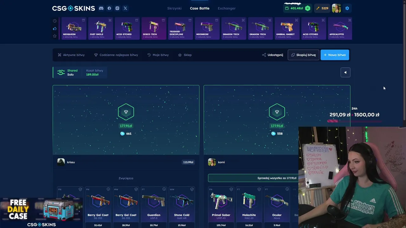The image size is (406, 228).
Task: Open the Neoqueen drop thumbnail
Action: (x=74, y=28)
